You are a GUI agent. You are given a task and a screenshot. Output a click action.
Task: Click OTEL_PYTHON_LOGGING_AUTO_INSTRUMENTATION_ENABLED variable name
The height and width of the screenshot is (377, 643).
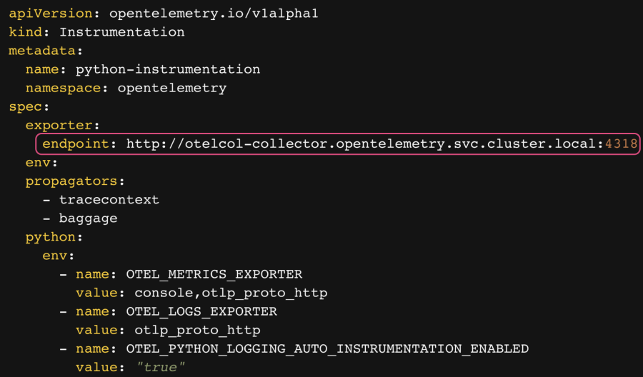tap(327, 348)
